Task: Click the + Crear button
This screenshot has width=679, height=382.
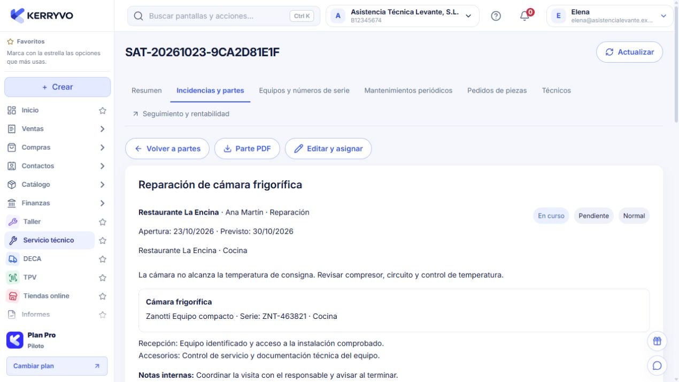Action: tap(57, 87)
